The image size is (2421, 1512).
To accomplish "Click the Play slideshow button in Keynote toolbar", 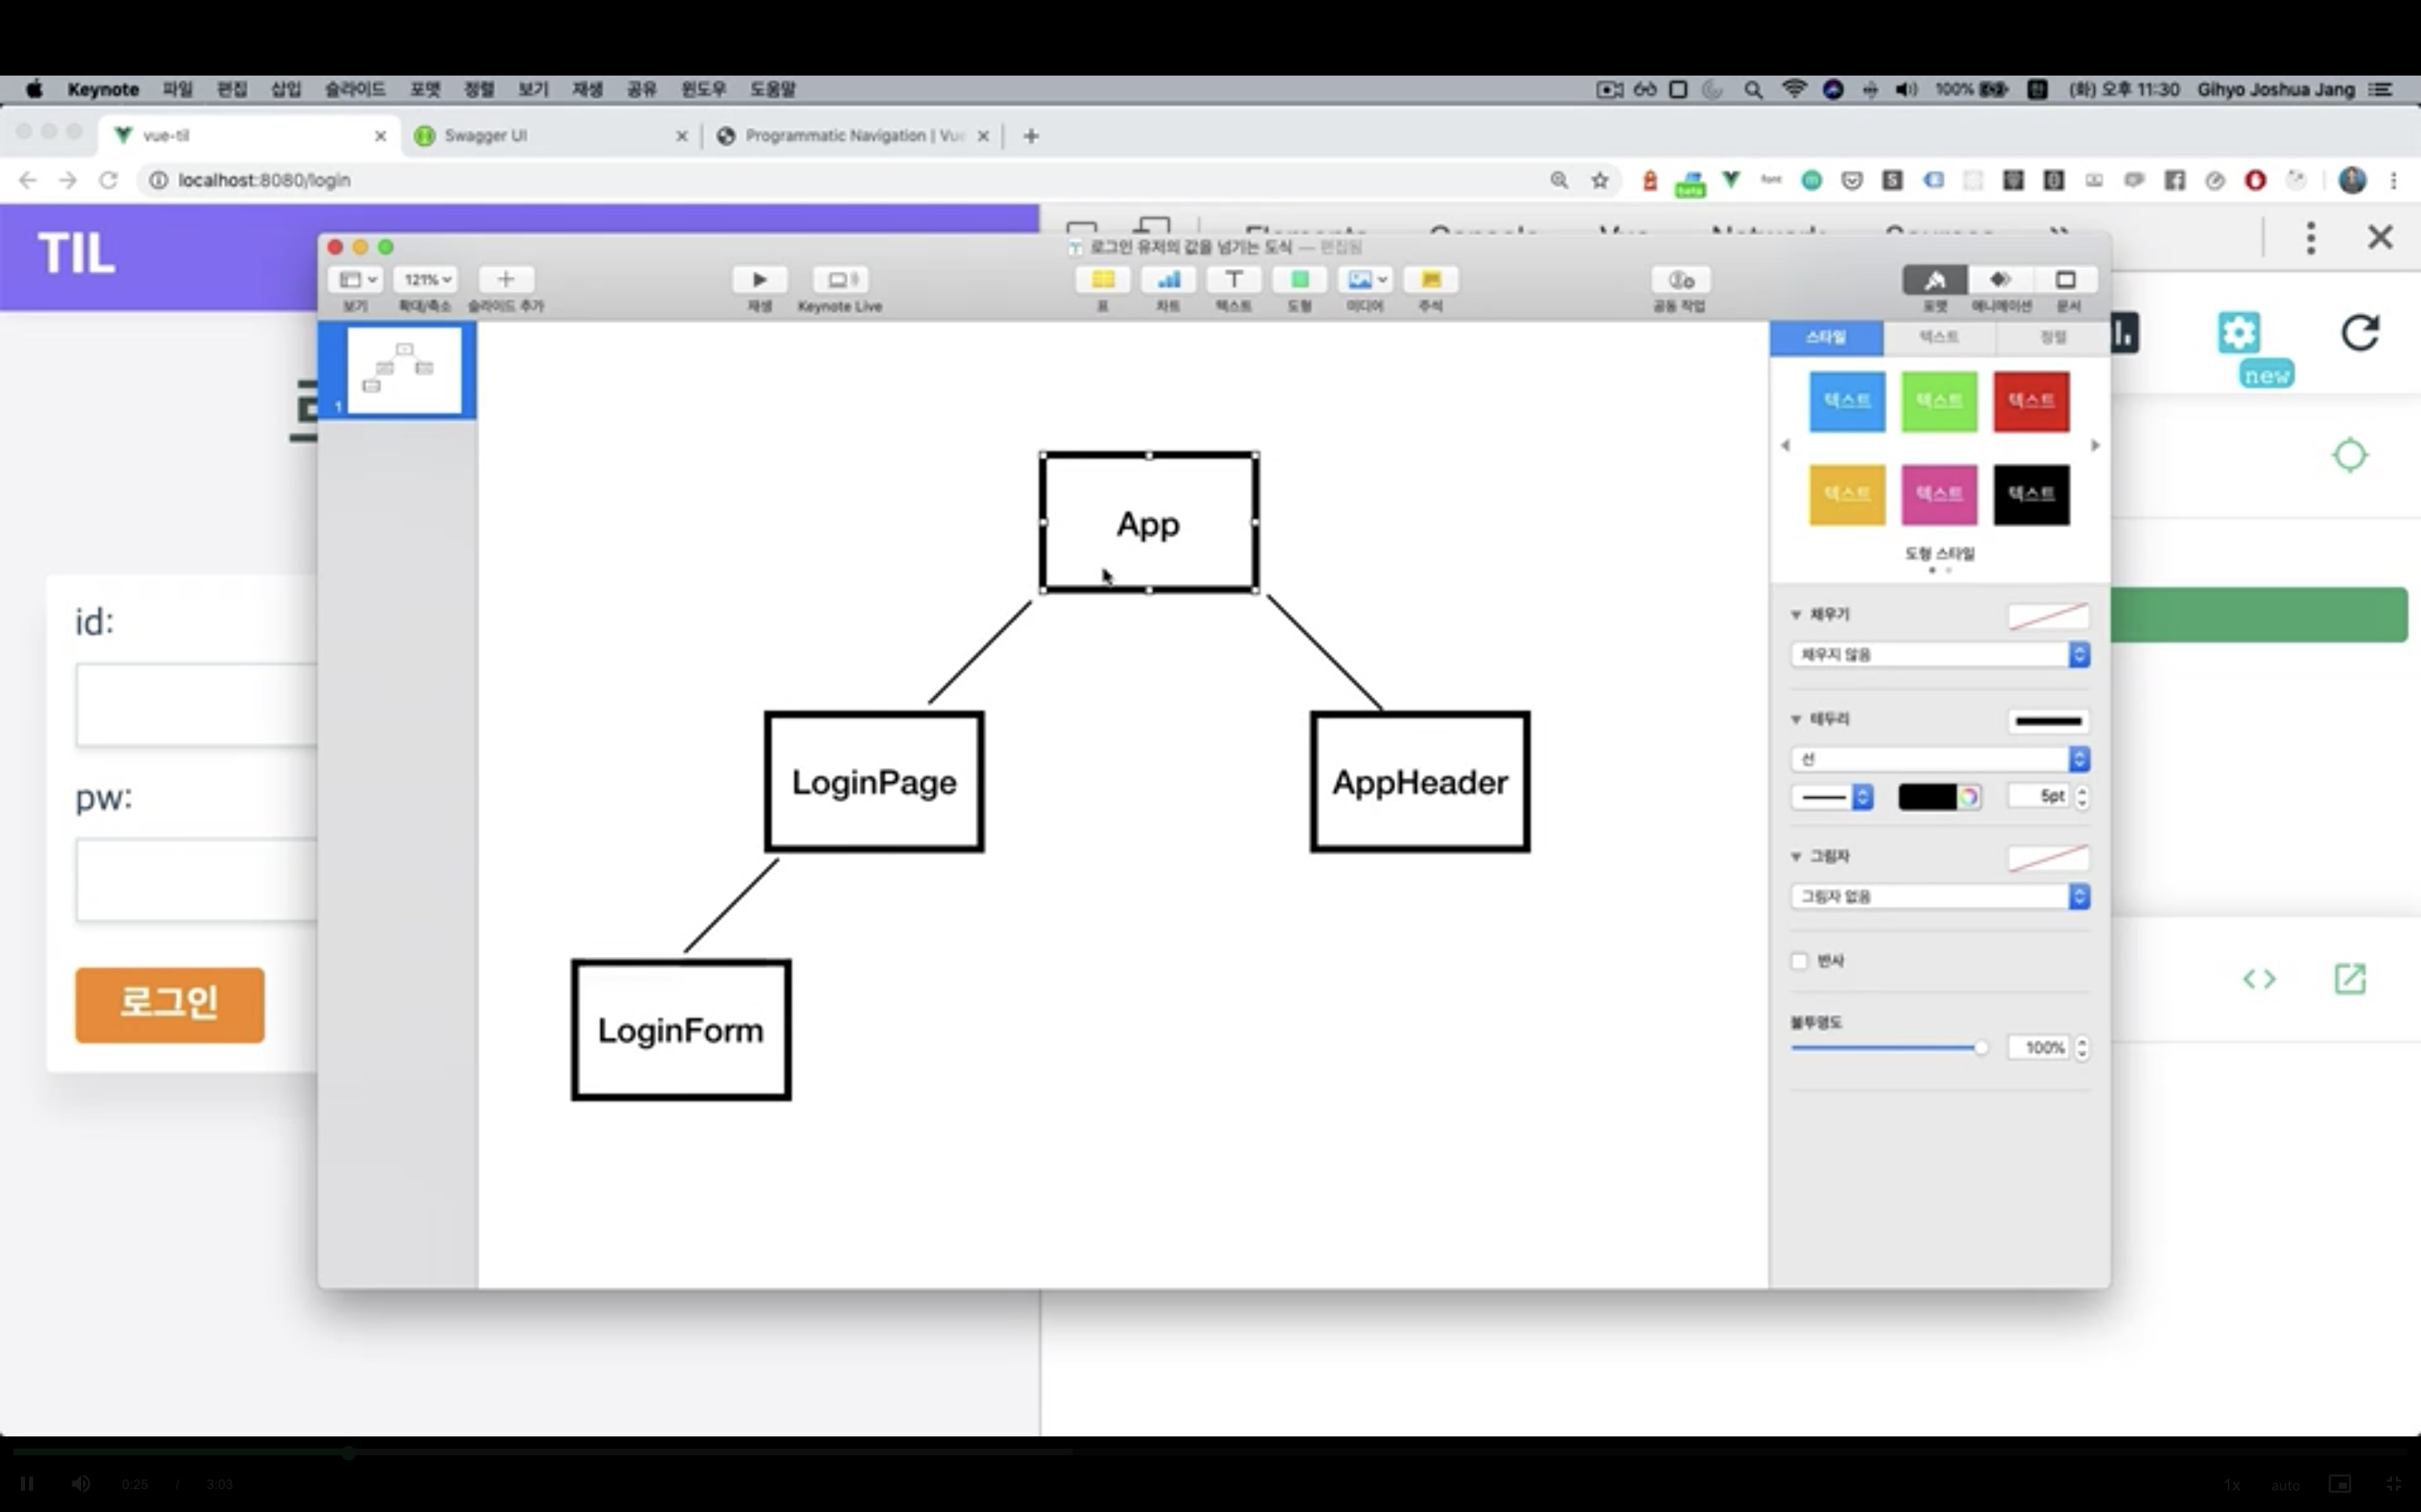I will coord(759,280).
